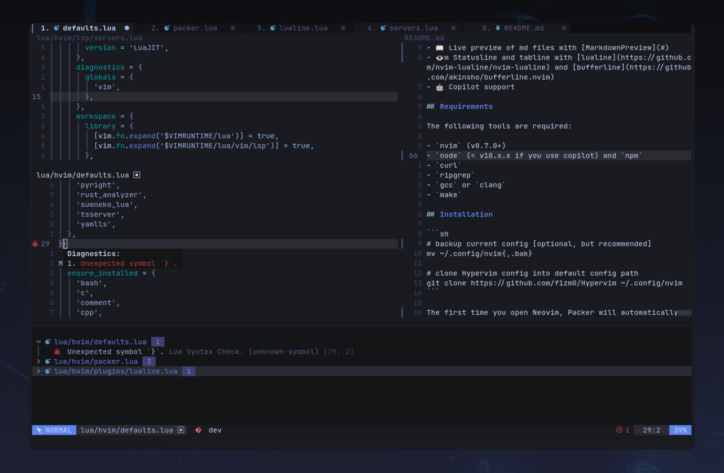Click the version = 'LuaJIT' line
Screen dimensions: 724x473
pos(127,48)
